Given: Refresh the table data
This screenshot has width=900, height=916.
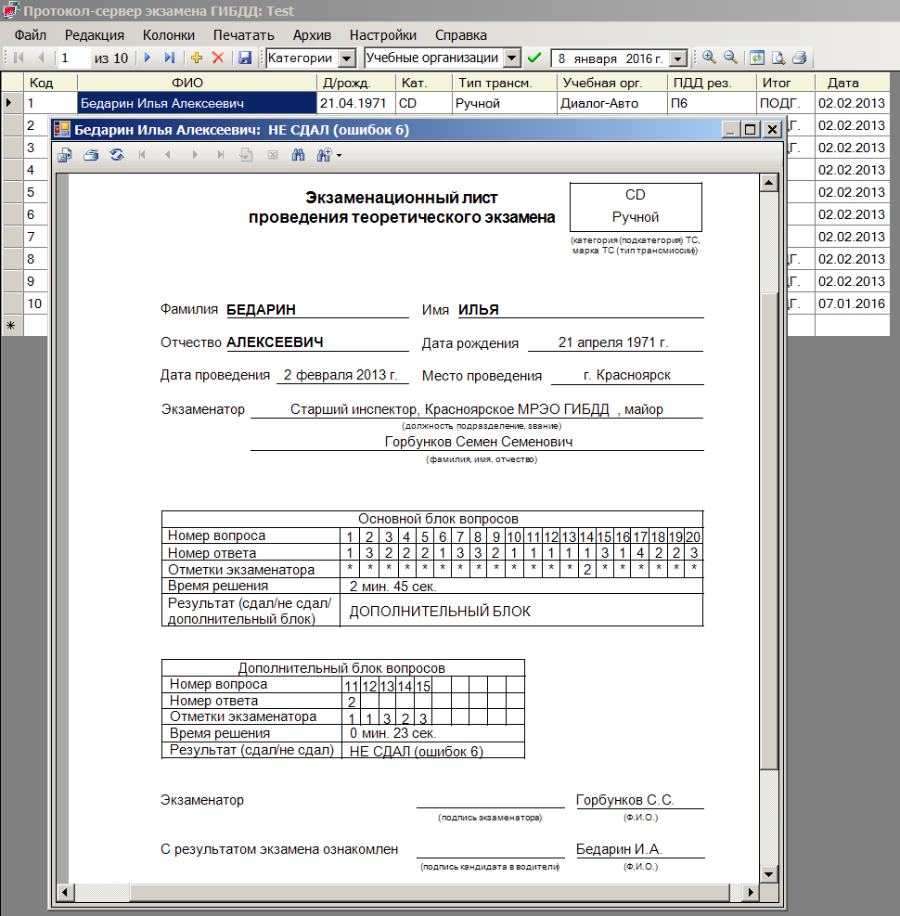Looking at the screenshot, I should pos(757,58).
